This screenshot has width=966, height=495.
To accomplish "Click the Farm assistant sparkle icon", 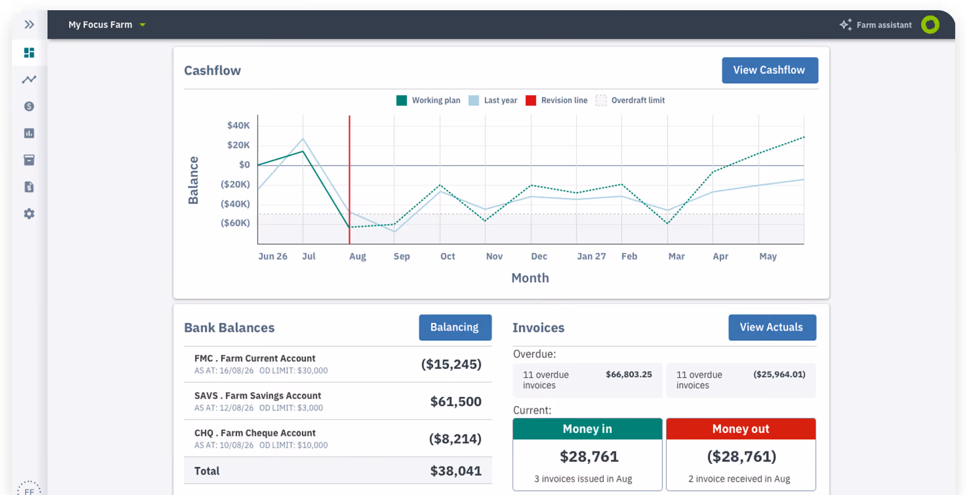I will click(846, 25).
